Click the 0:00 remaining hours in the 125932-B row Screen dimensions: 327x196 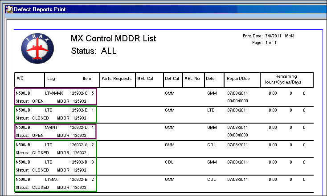point(273,162)
